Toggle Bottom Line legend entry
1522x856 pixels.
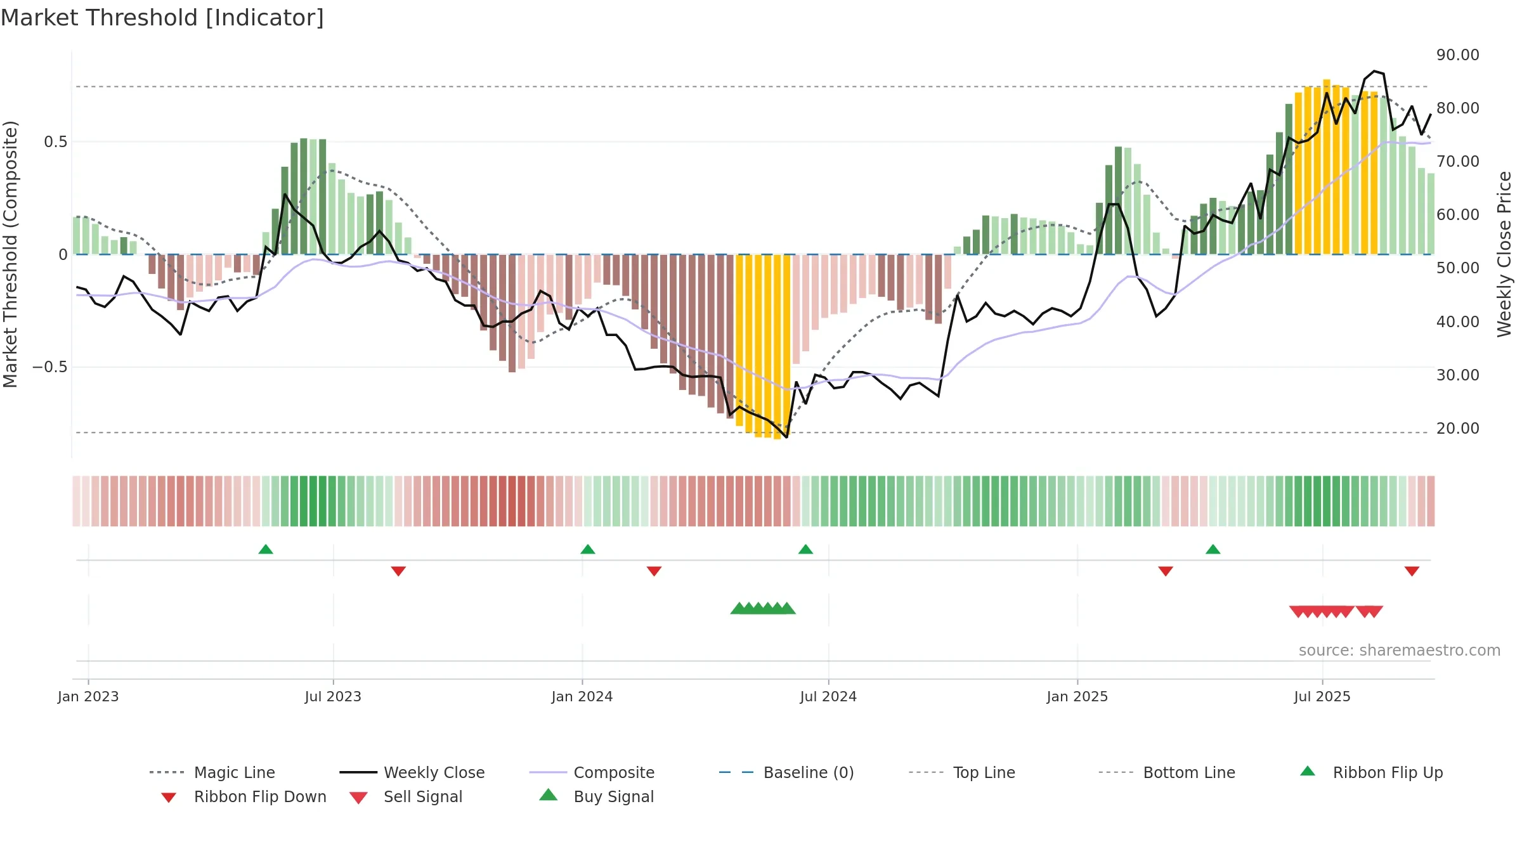pyautogui.click(x=1168, y=772)
